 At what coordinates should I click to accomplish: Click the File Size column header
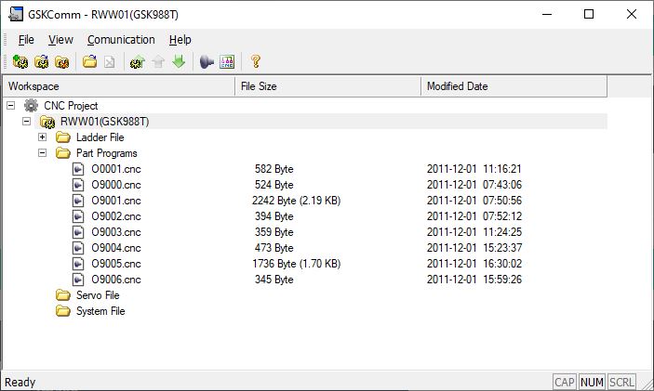point(328,86)
